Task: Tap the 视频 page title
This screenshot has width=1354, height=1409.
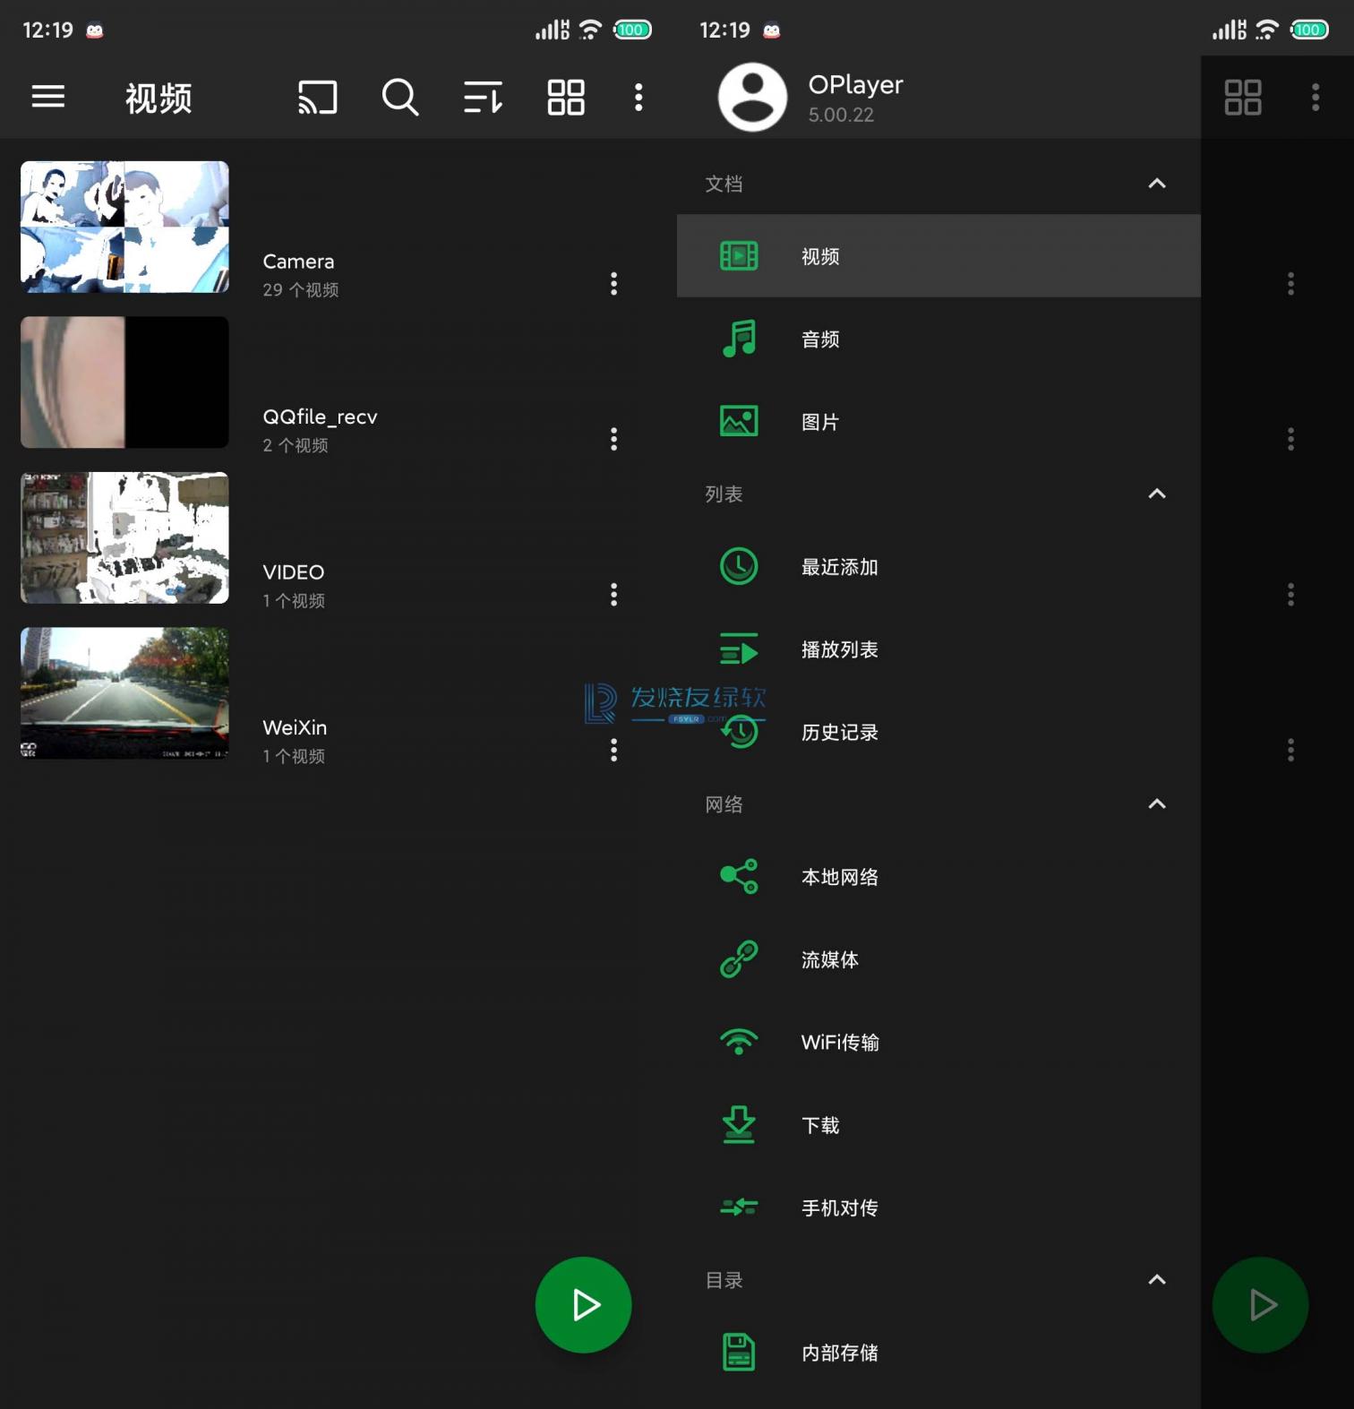Action: [159, 98]
